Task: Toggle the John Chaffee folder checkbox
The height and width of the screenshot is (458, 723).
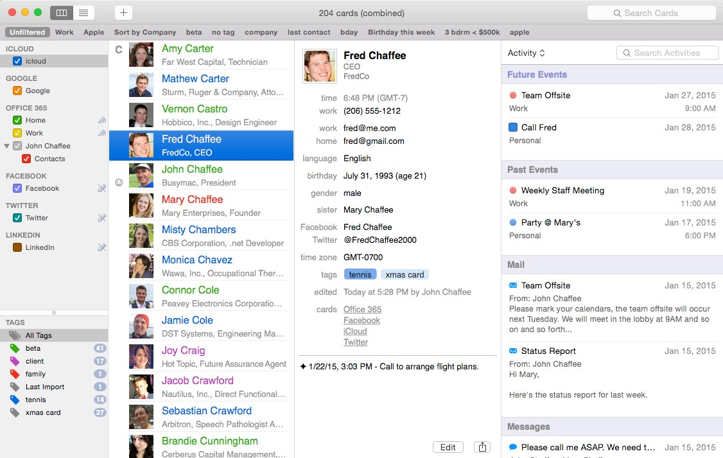Action: click(17, 146)
